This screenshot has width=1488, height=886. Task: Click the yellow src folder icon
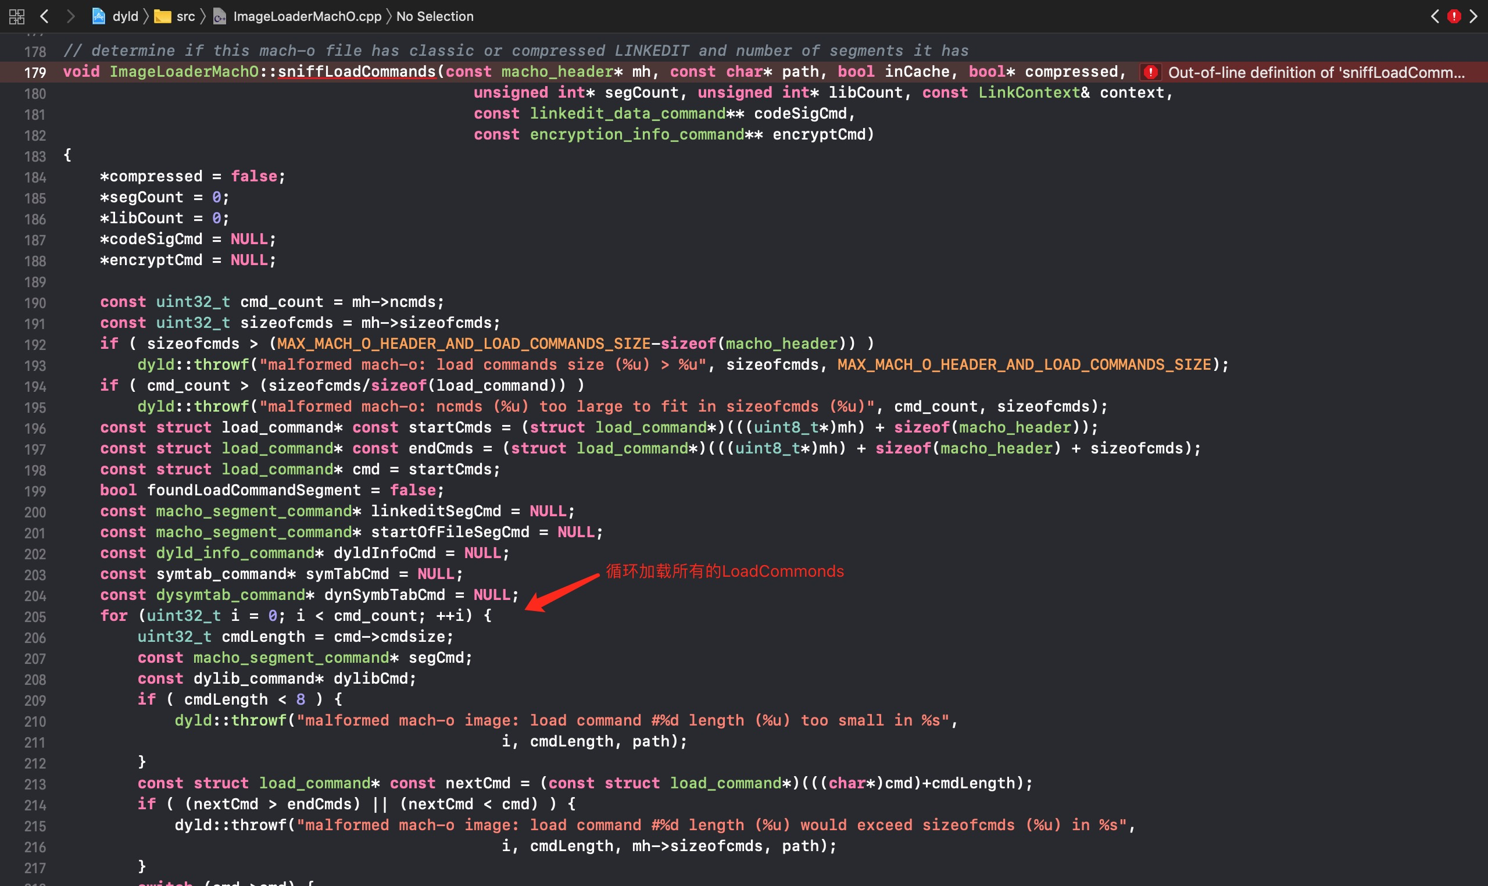pyautogui.click(x=162, y=16)
